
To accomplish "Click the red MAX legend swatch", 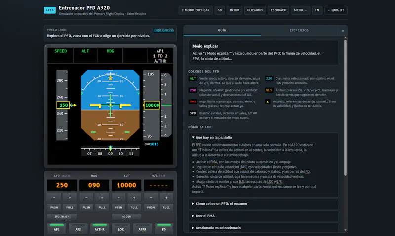I will point(193,102).
